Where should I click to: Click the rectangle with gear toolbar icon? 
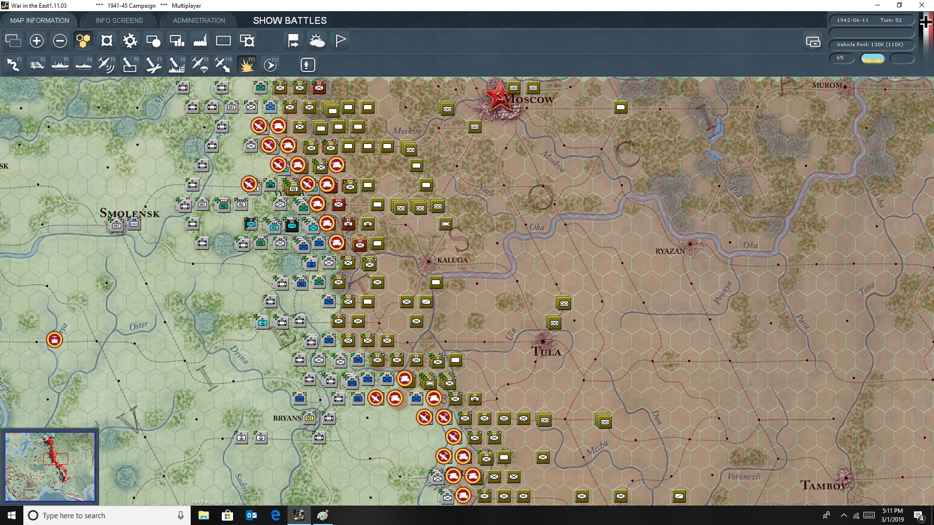pos(247,41)
